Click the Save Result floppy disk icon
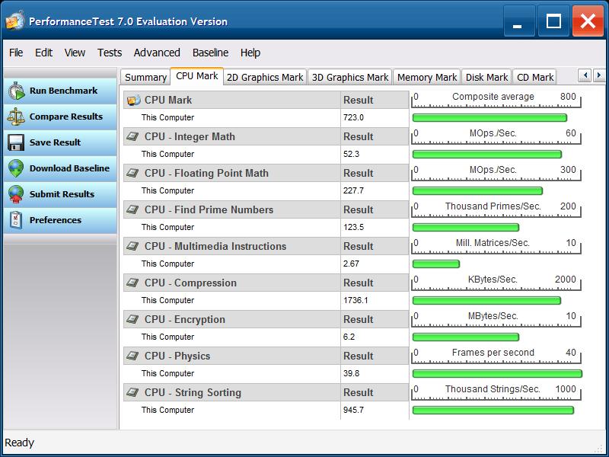 [x=16, y=142]
